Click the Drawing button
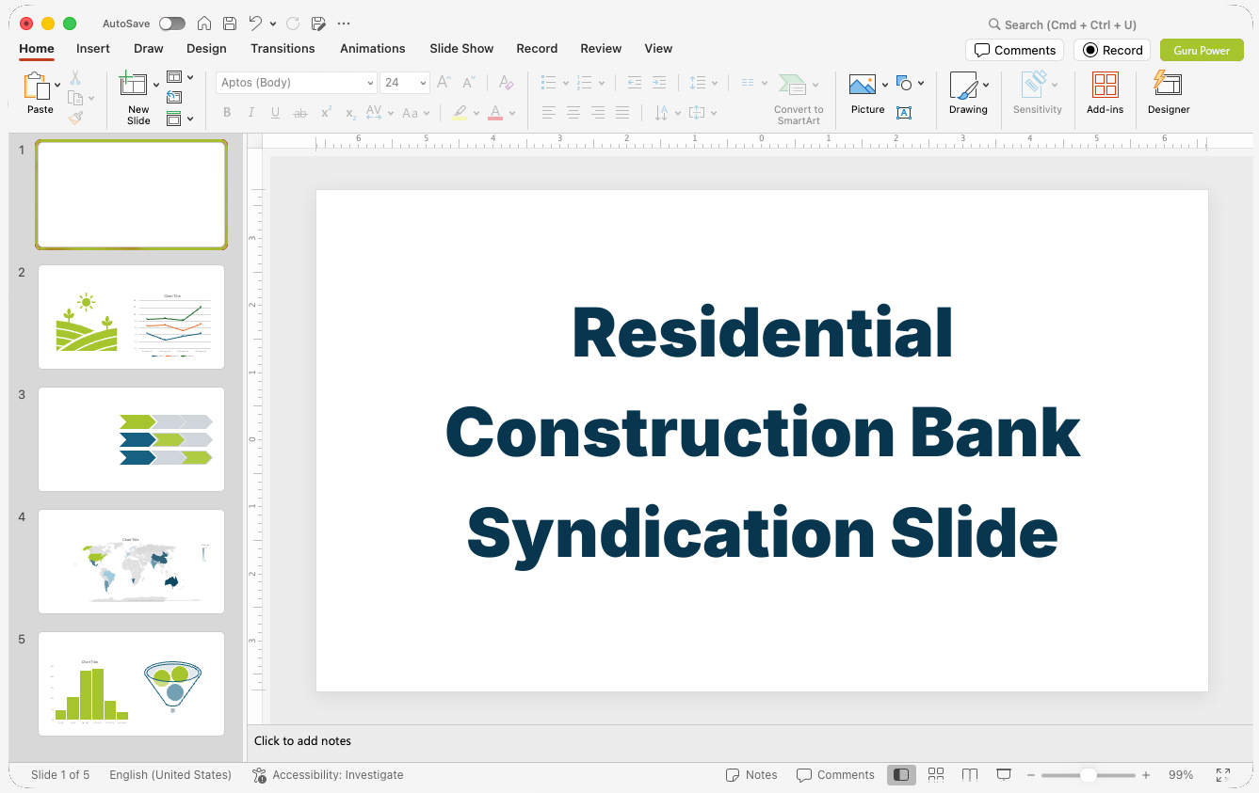1259x793 pixels. pos(968,94)
